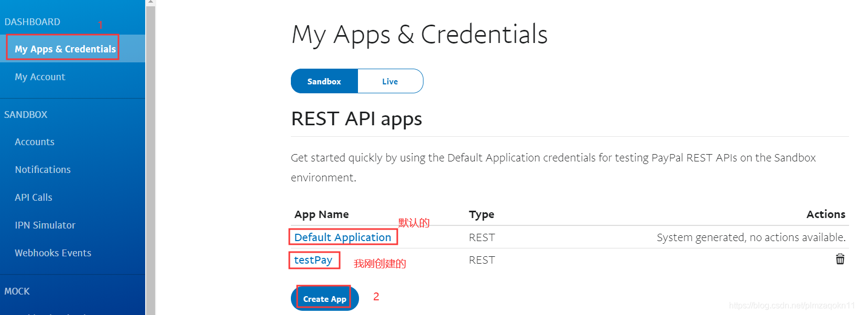Viewport: 859px width, 315px height.
Task: Click the App Name column header
Action: (x=321, y=214)
